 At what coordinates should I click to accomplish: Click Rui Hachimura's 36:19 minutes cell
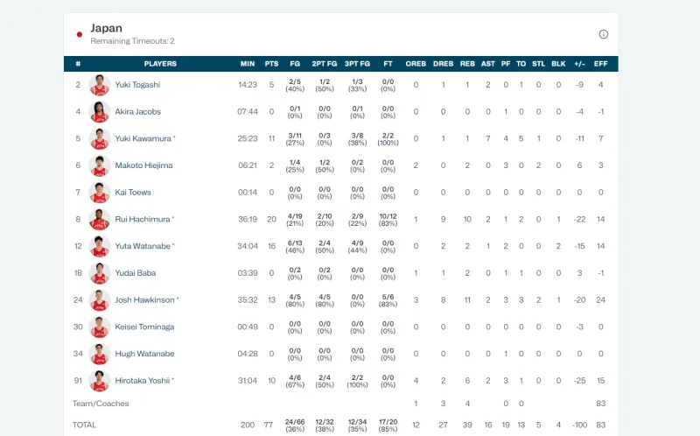coord(248,220)
